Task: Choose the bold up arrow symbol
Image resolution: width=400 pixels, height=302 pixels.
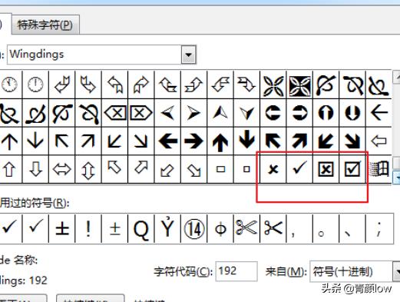Action: (220, 141)
